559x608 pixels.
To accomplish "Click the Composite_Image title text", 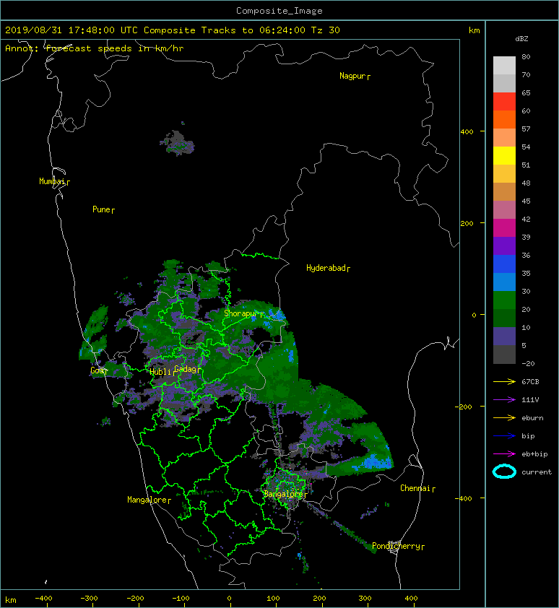I will [279, 11].
